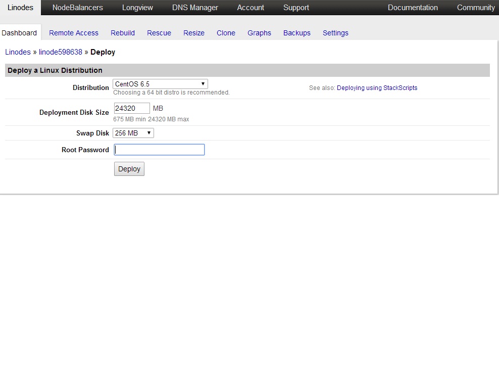Focus the Root Password field

click(x=159, y=150)
